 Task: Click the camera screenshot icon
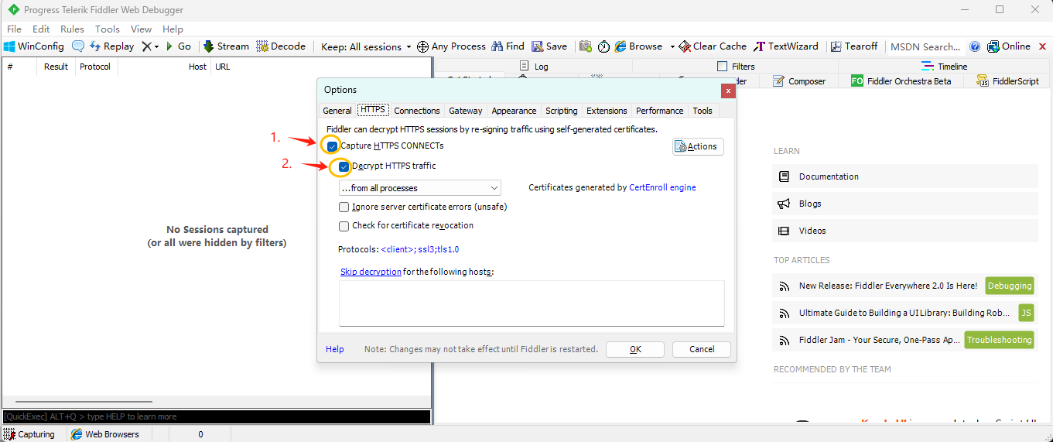(586, 46)
